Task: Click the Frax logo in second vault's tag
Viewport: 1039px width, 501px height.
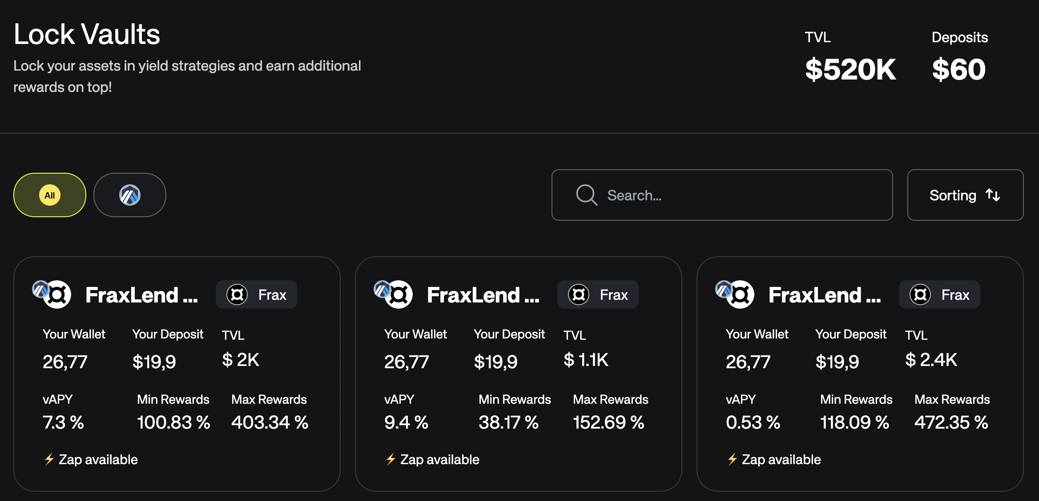Action: pos(579,294)
